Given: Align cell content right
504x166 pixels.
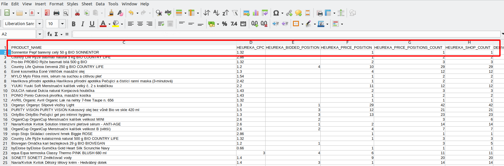Looking at the screenshot, I should [x=149, y=24].
